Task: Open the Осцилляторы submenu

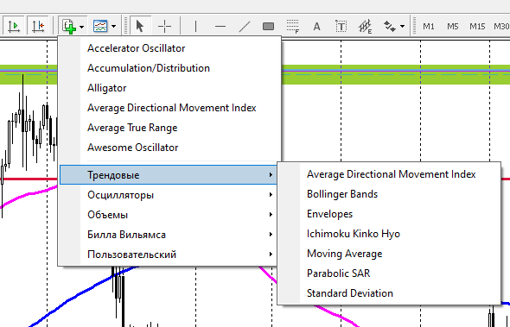Action: click(169, 195)
